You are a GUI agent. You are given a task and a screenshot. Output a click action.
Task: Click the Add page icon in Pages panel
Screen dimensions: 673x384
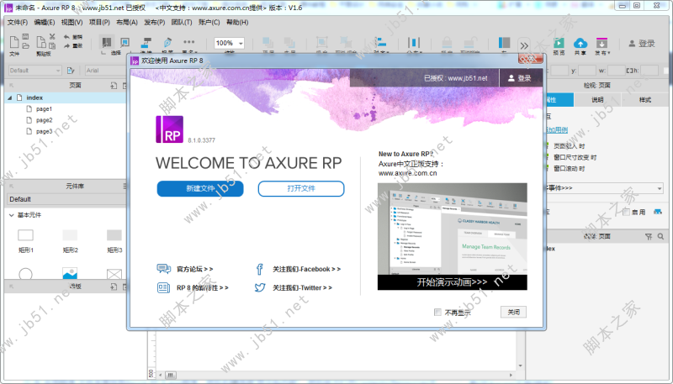click(x=114, y=85)
